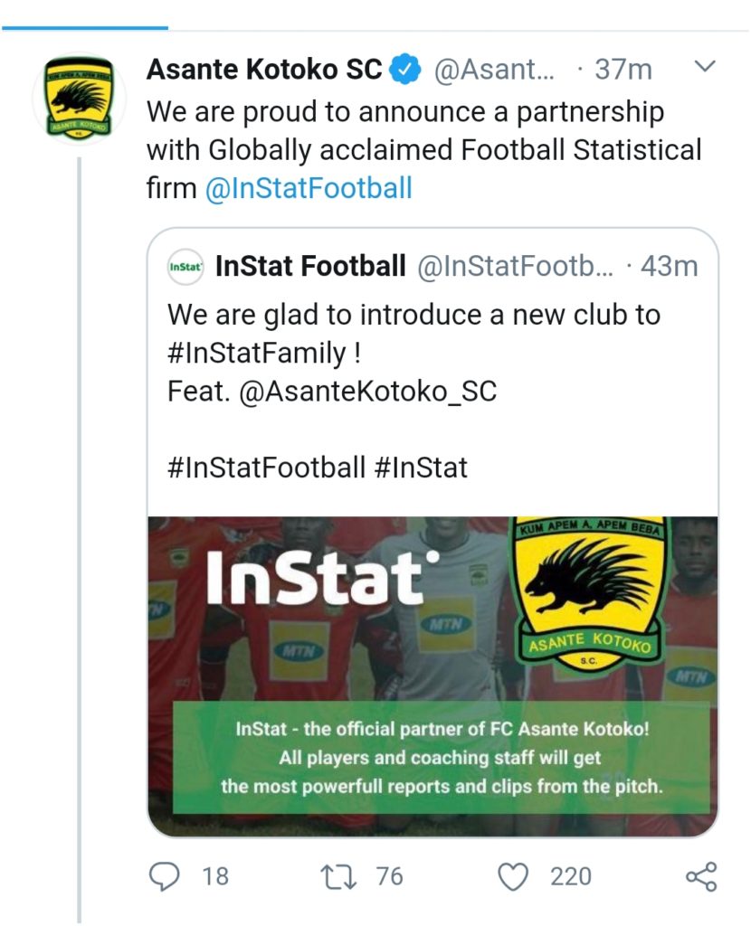Open the @InStatFootball mention link
751x926 pixels.
point(309,188)
